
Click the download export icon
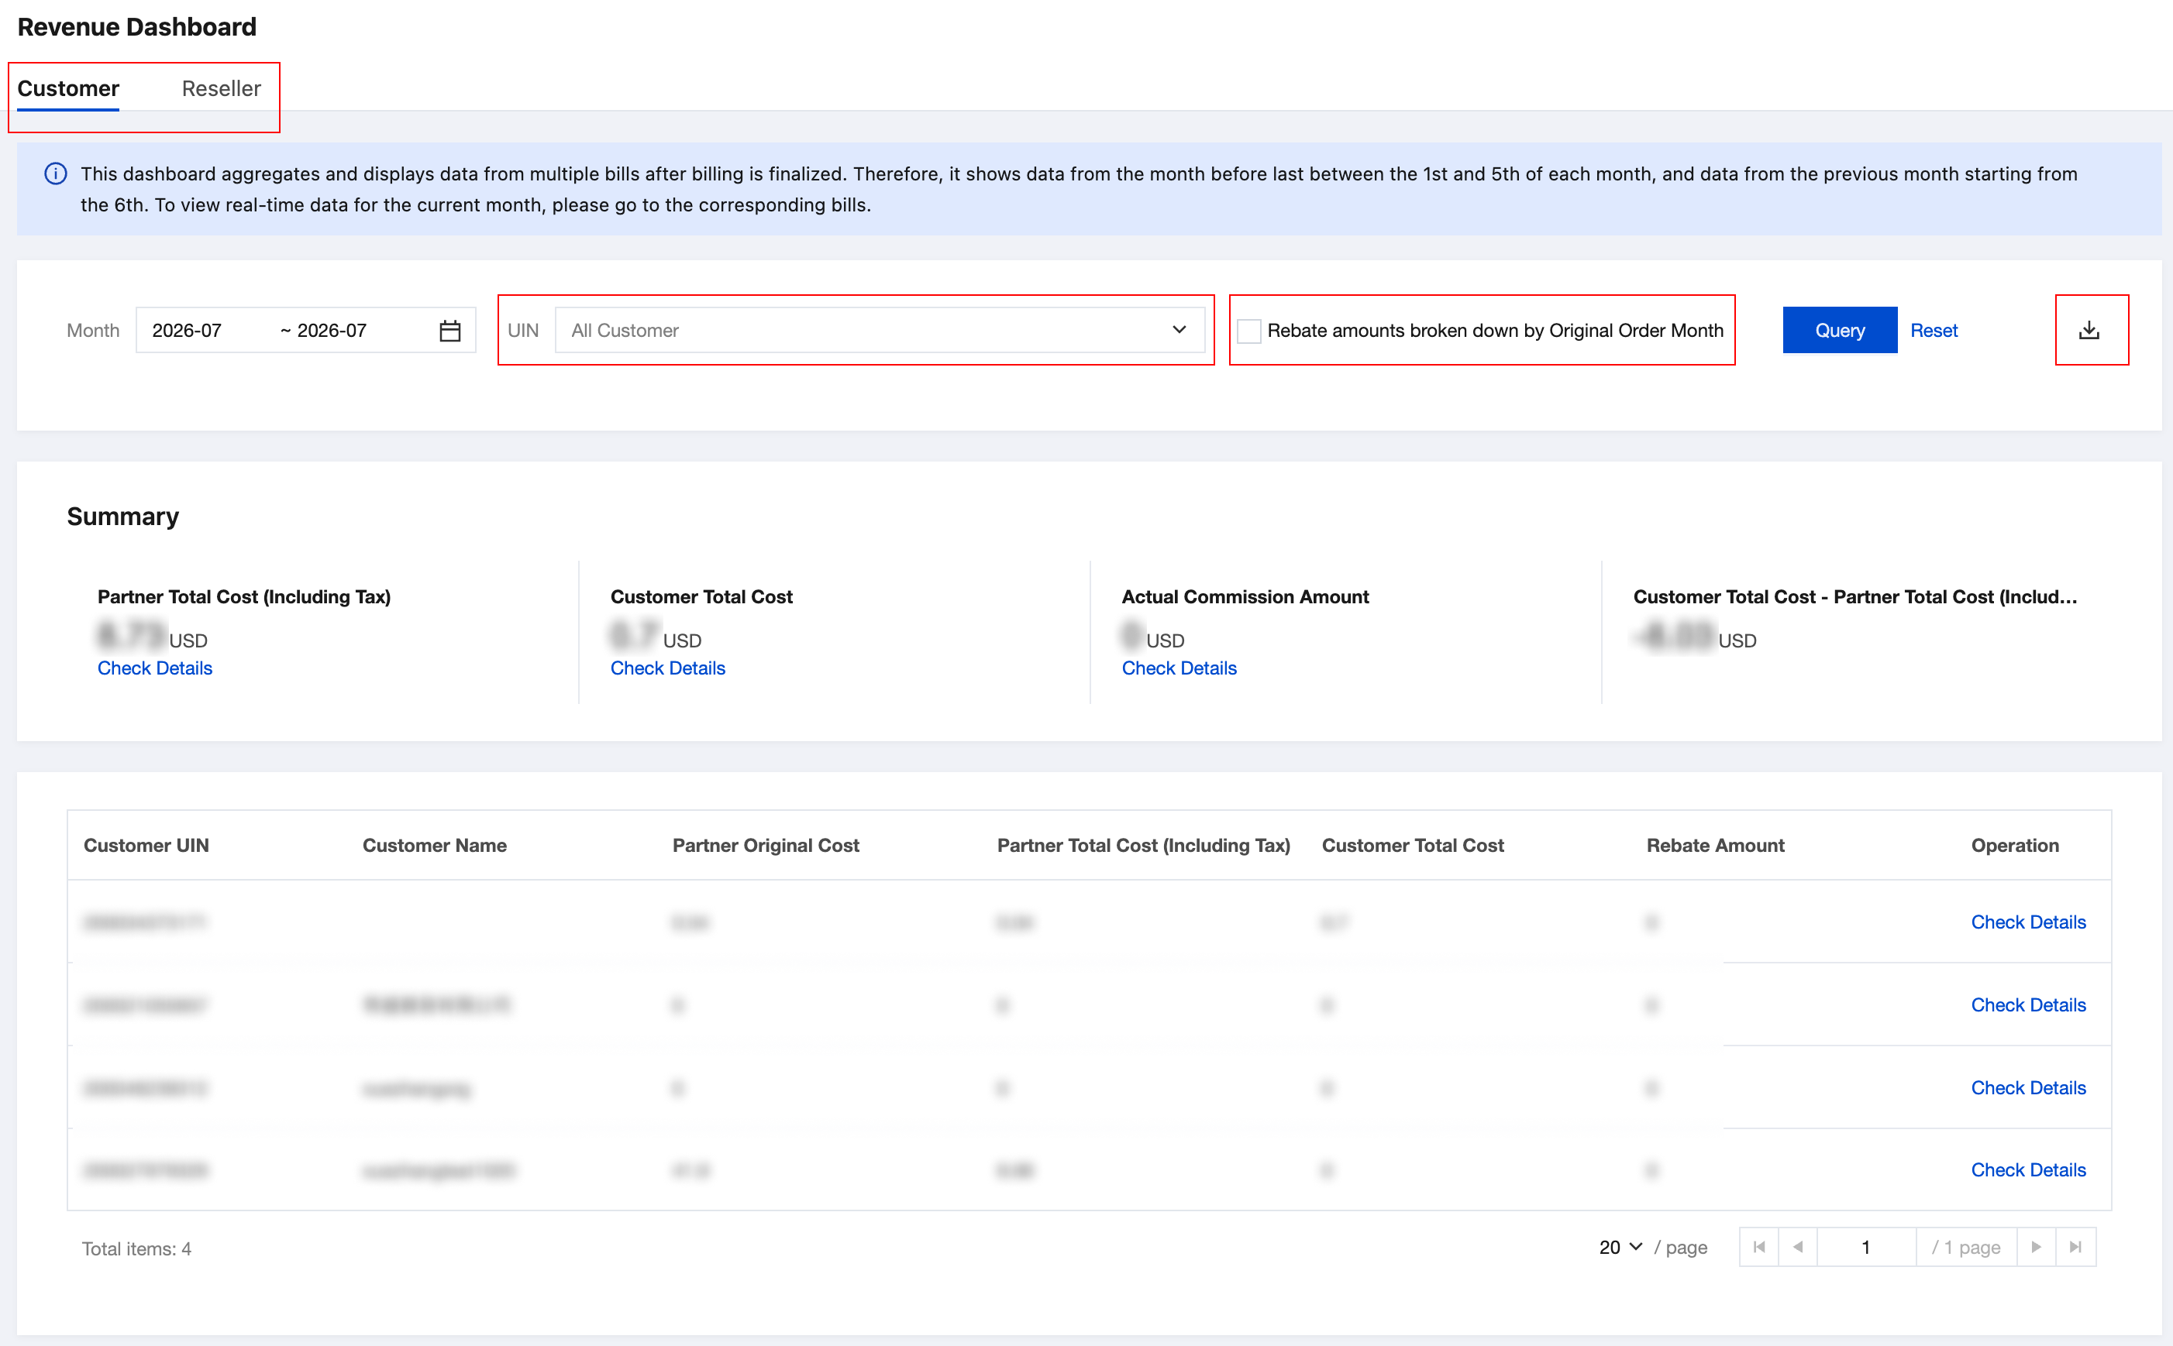(x=2089, y=330)
